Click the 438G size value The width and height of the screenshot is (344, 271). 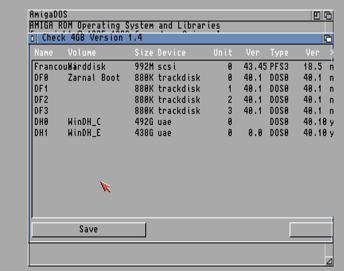[144, 133]
